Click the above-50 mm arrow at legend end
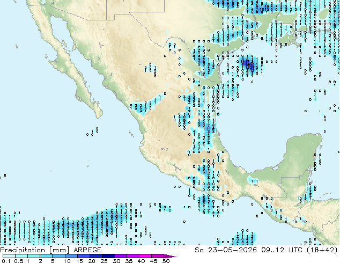340x263 pixels. pos(170,256)
